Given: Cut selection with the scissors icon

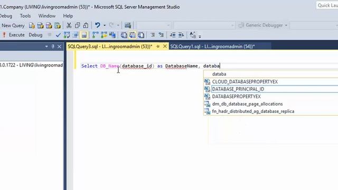Looking at the screenshot, I should coord(69,25).
